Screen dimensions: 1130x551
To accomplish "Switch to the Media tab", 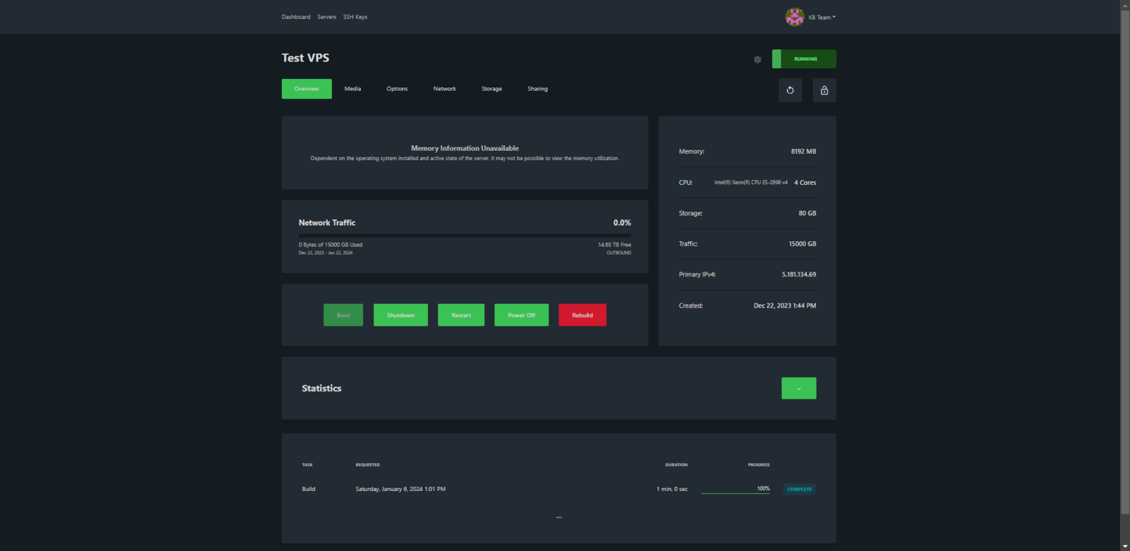I will point(352,89).
